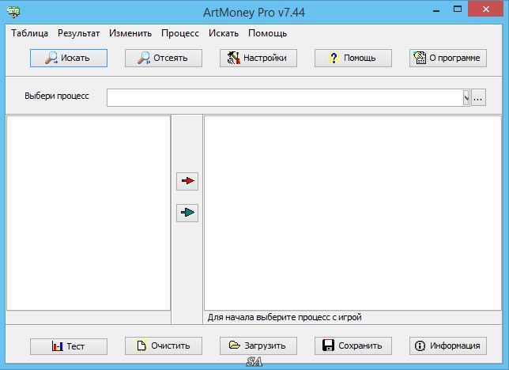
Task: Click status text 'Для начала выберите процесс с игрой'
Action: point(285,317)
